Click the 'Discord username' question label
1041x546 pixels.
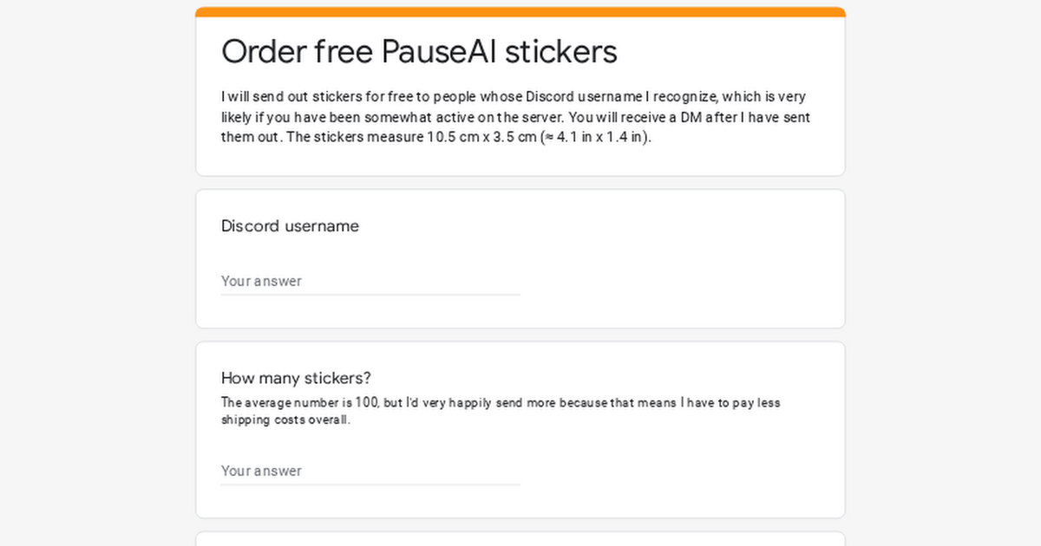point(290,226)
